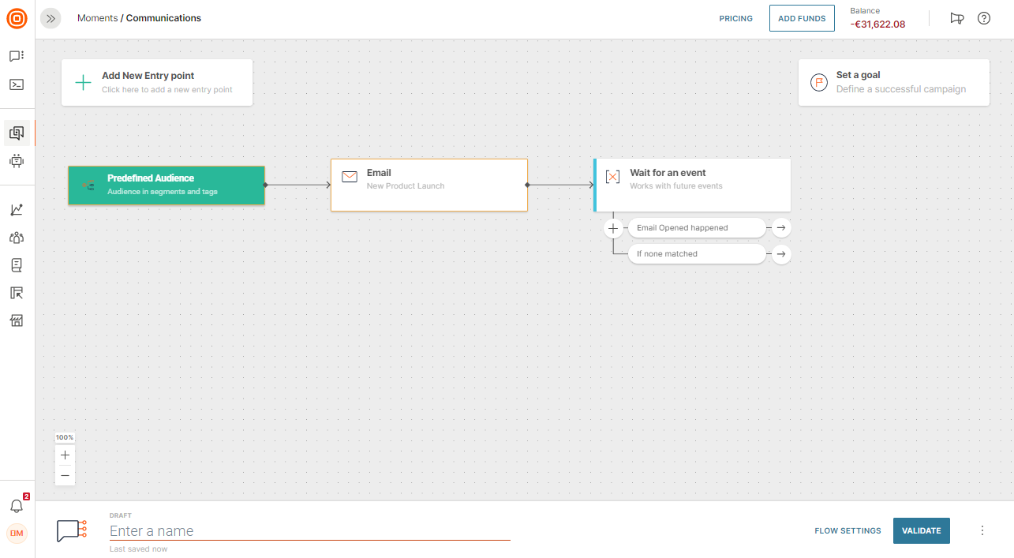The image size is (1014, 558).
Task: Click the Validate button
Action: 921,531
